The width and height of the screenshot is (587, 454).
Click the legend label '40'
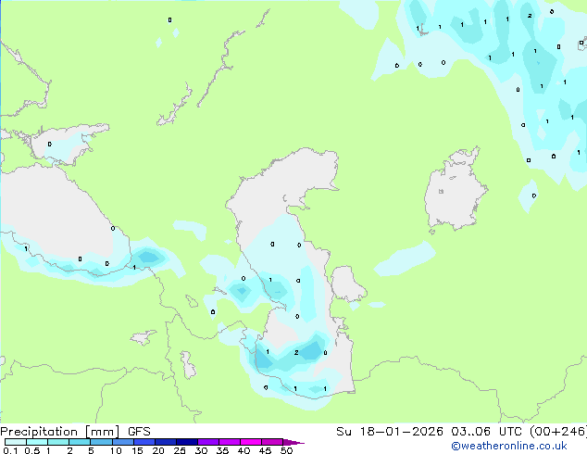coord(244,450)
